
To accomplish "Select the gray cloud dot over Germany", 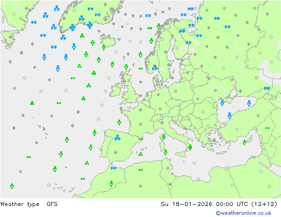I will click(158, 95).
